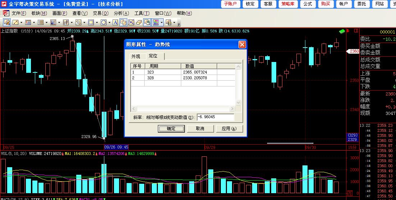Open dropdown next to the last toolbar icon

(x=174, y=23)
